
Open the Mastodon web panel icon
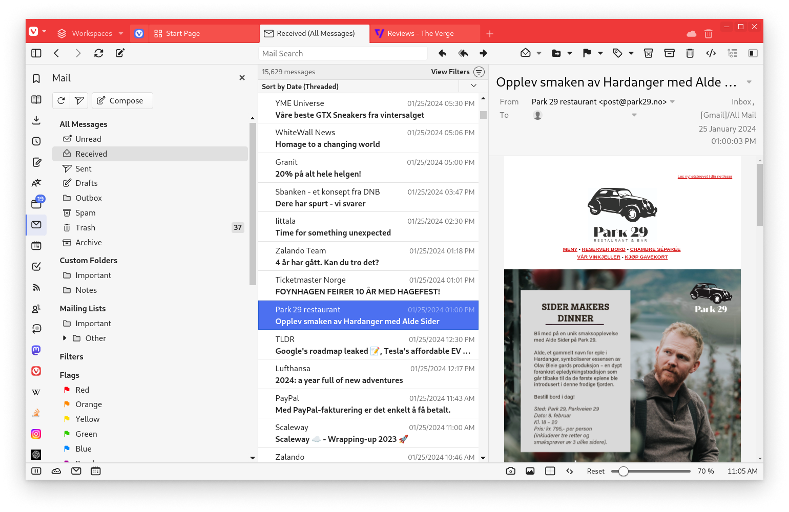36,350
